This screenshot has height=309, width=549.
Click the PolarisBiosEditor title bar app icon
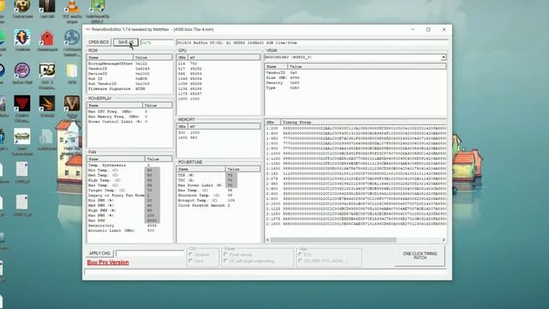point(87,29)
